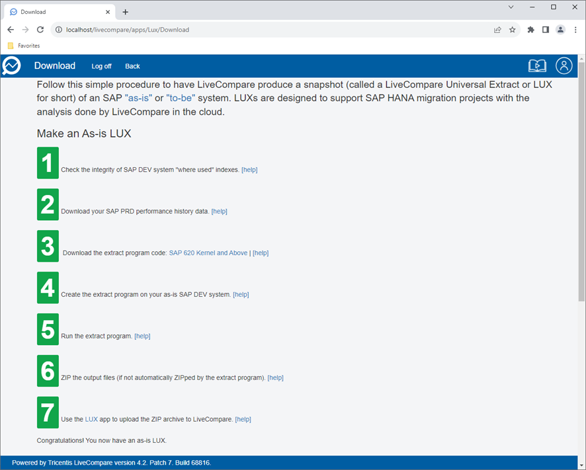The width and height of the screenshot is (586, 470).
Task: Open the Chrome profile avatar icon
Action: click(560, 30)
